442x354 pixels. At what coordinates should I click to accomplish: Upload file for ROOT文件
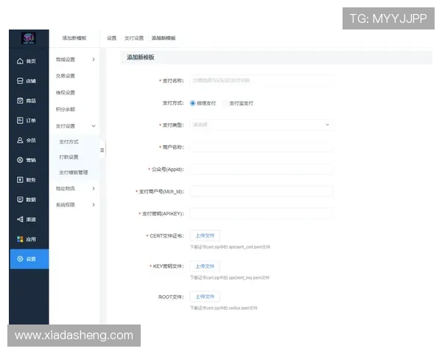205,296
